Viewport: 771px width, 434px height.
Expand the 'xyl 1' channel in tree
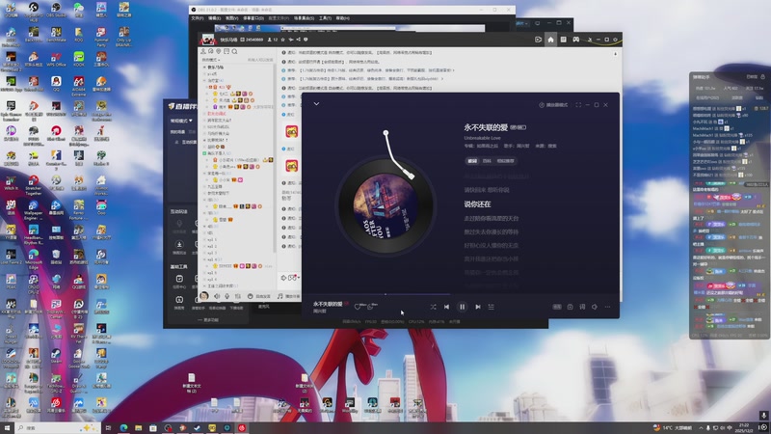pos(205,239)
